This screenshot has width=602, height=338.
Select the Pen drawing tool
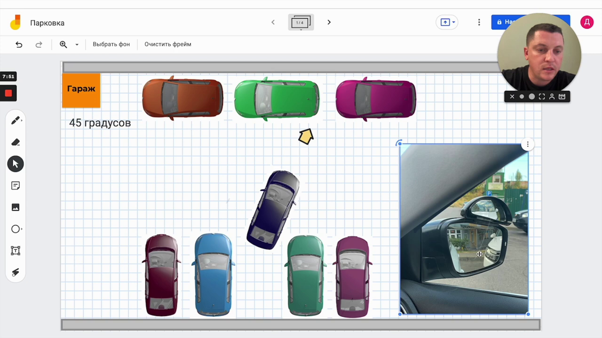(x=16, y=121)
